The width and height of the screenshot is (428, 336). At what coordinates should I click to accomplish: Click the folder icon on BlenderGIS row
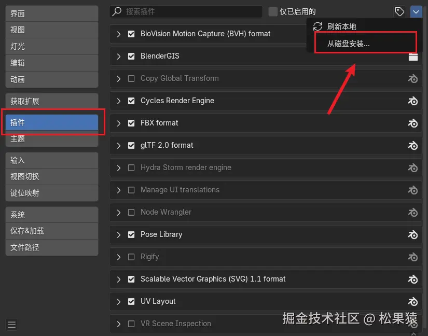pos(413,57)
